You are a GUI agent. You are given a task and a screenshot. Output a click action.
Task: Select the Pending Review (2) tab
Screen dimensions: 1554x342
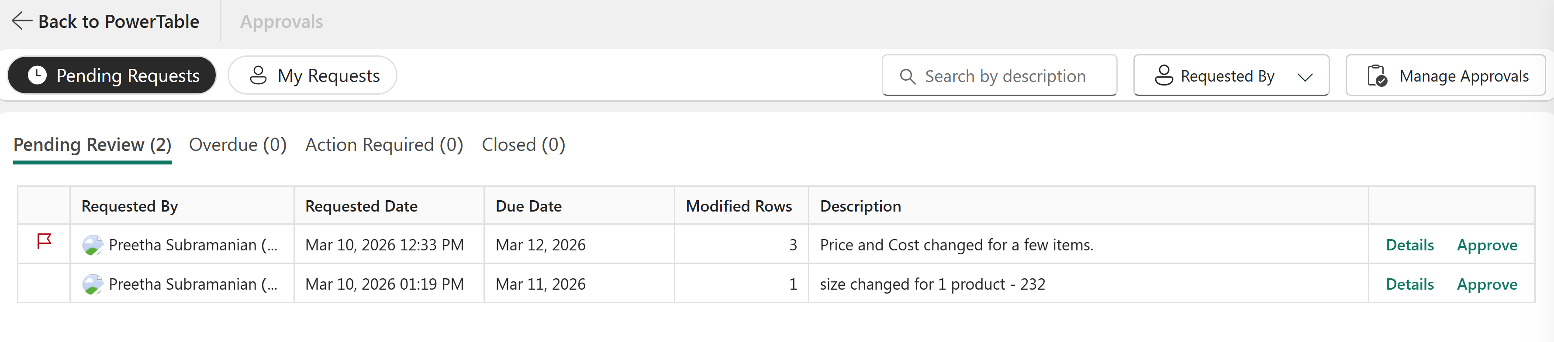pyautogui.click(x=92, y=145)
